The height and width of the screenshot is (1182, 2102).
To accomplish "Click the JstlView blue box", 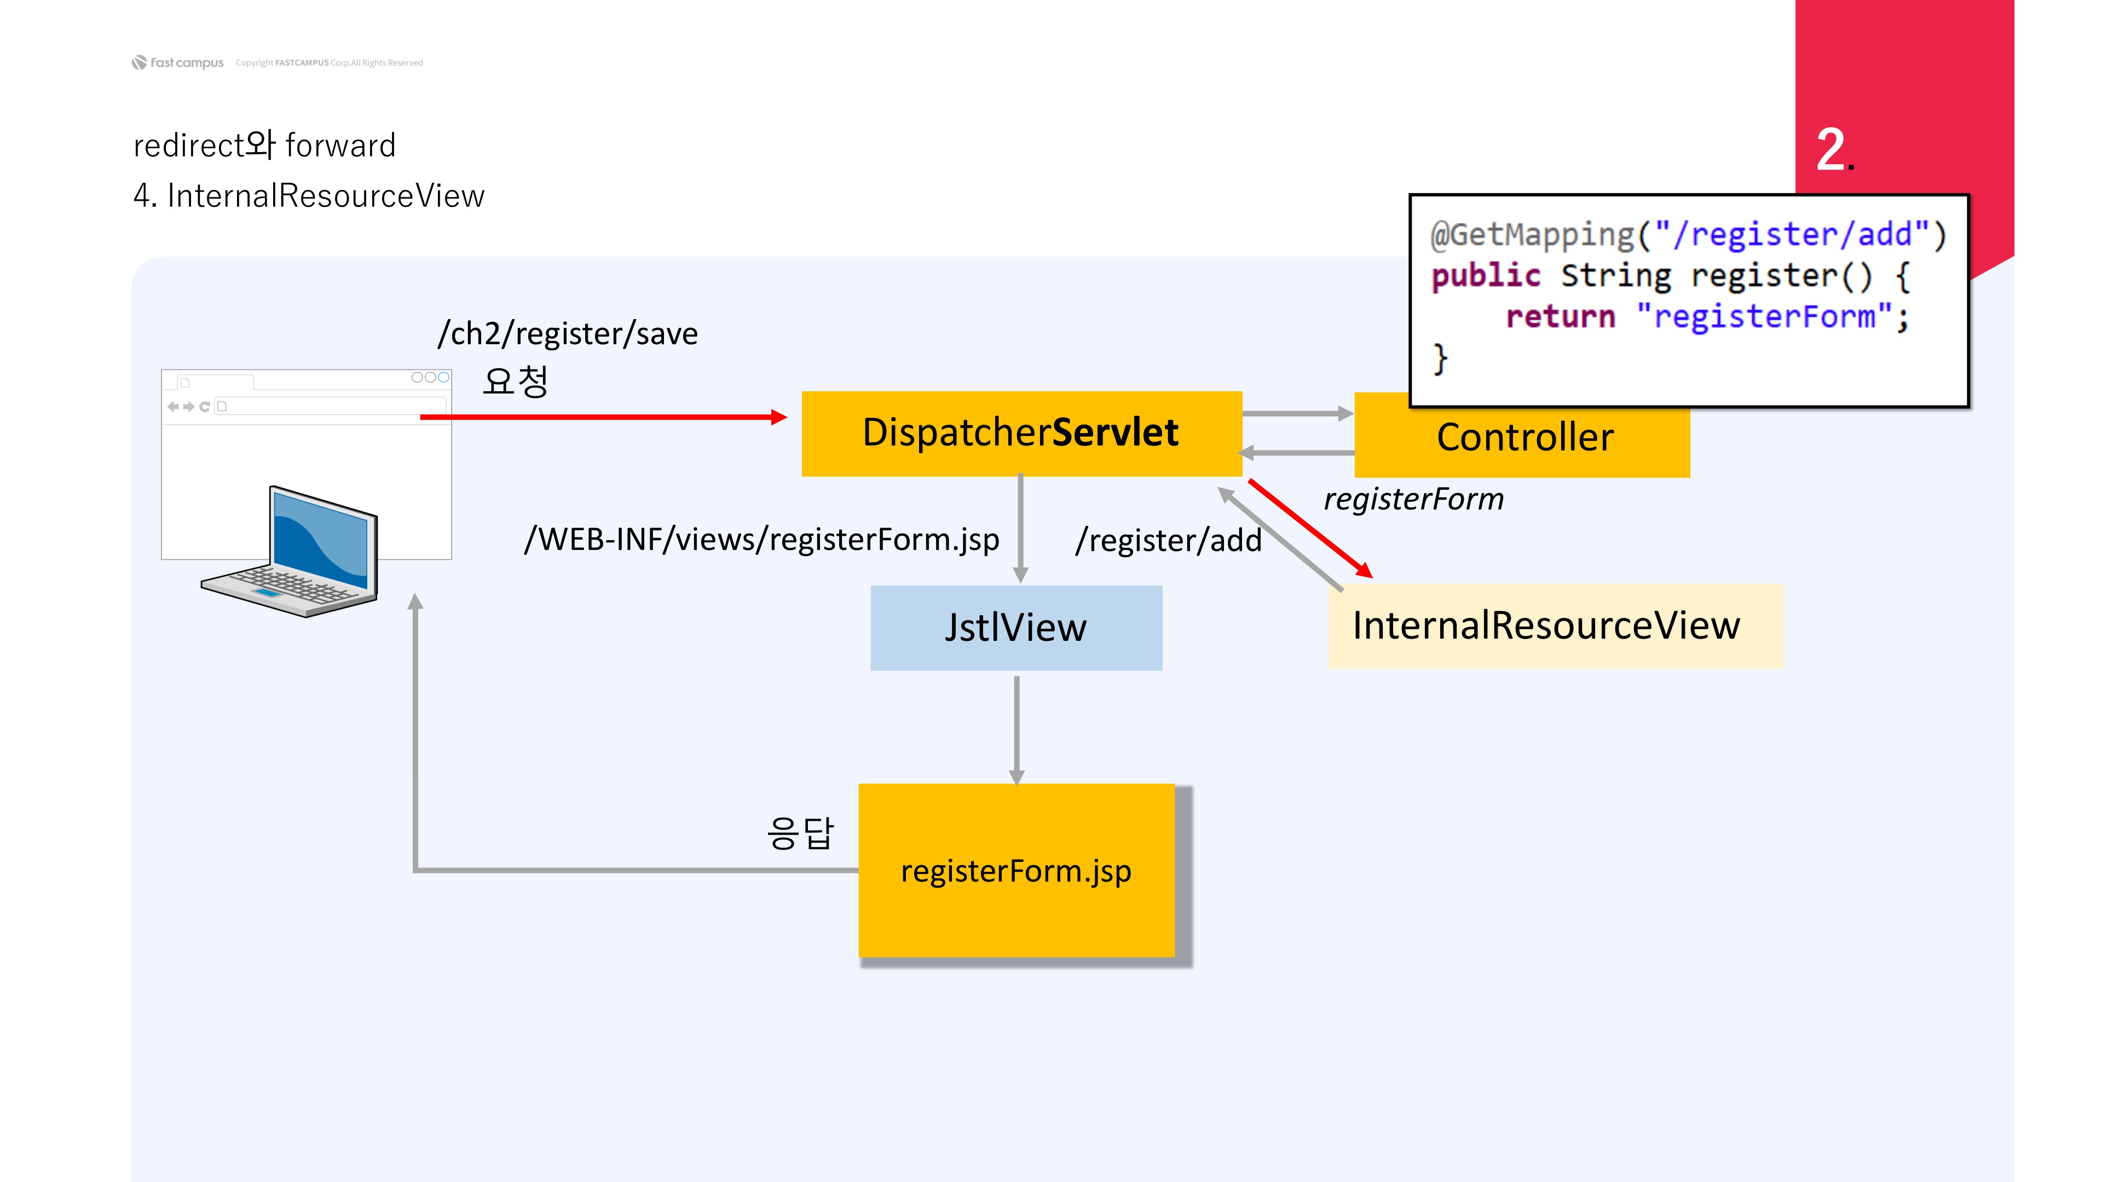I will coord(1016,628).
